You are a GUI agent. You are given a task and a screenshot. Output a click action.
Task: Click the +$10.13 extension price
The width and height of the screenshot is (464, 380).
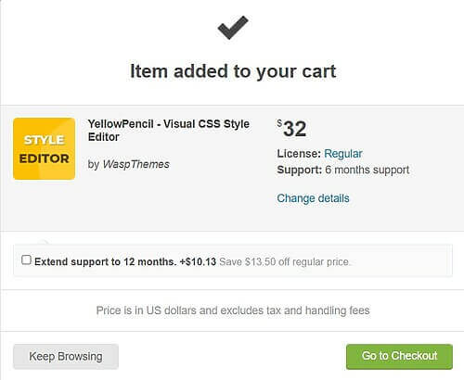tap(198, 261)
